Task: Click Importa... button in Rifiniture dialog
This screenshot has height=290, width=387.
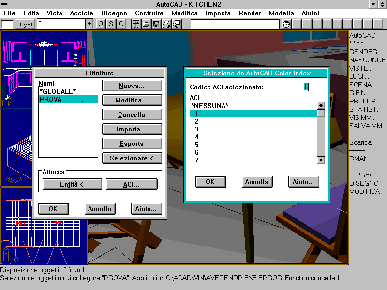Action: tap(132, 129)
